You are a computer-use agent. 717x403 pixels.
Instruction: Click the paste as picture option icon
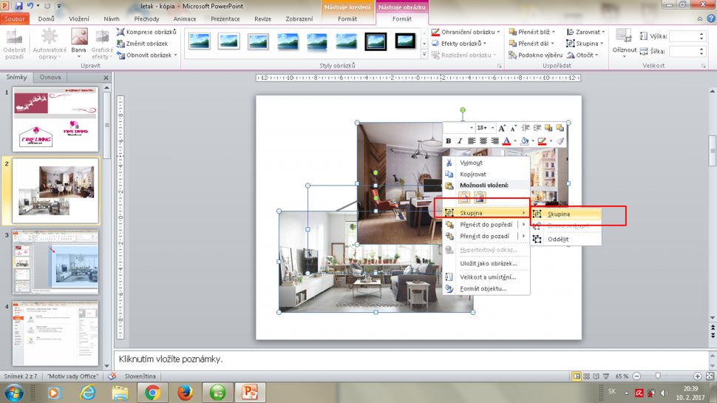click(x=479, y=197)
